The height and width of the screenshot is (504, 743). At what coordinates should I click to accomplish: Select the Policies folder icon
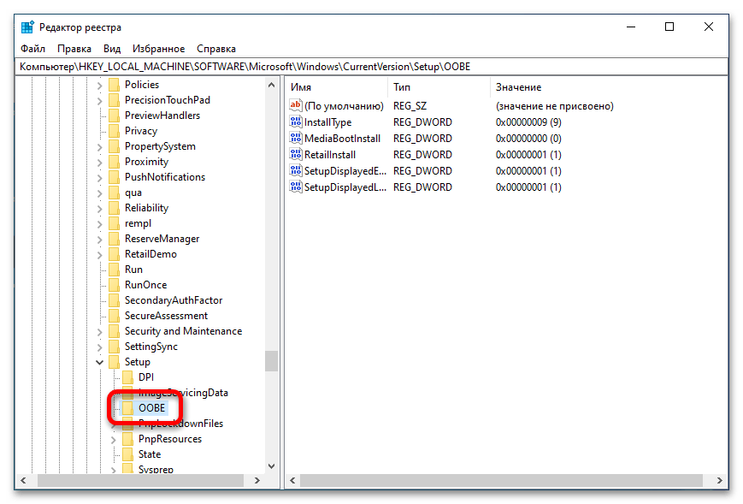pos(114,85)
